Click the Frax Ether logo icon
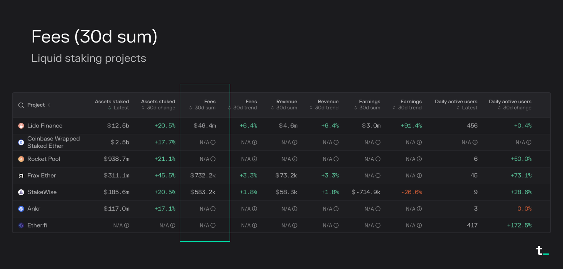563x269 pixels. (x=21, y=176)
